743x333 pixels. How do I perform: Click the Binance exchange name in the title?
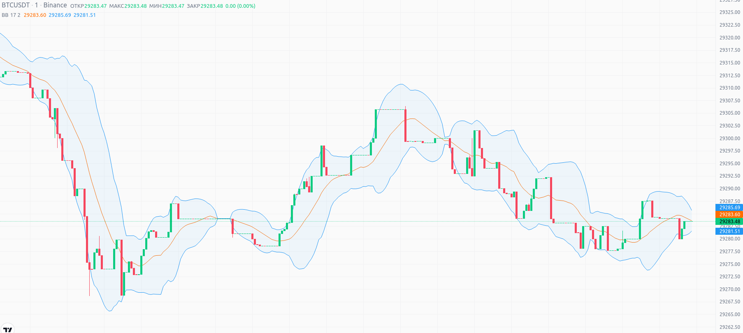pyautogui.click(x=55, y=5)
